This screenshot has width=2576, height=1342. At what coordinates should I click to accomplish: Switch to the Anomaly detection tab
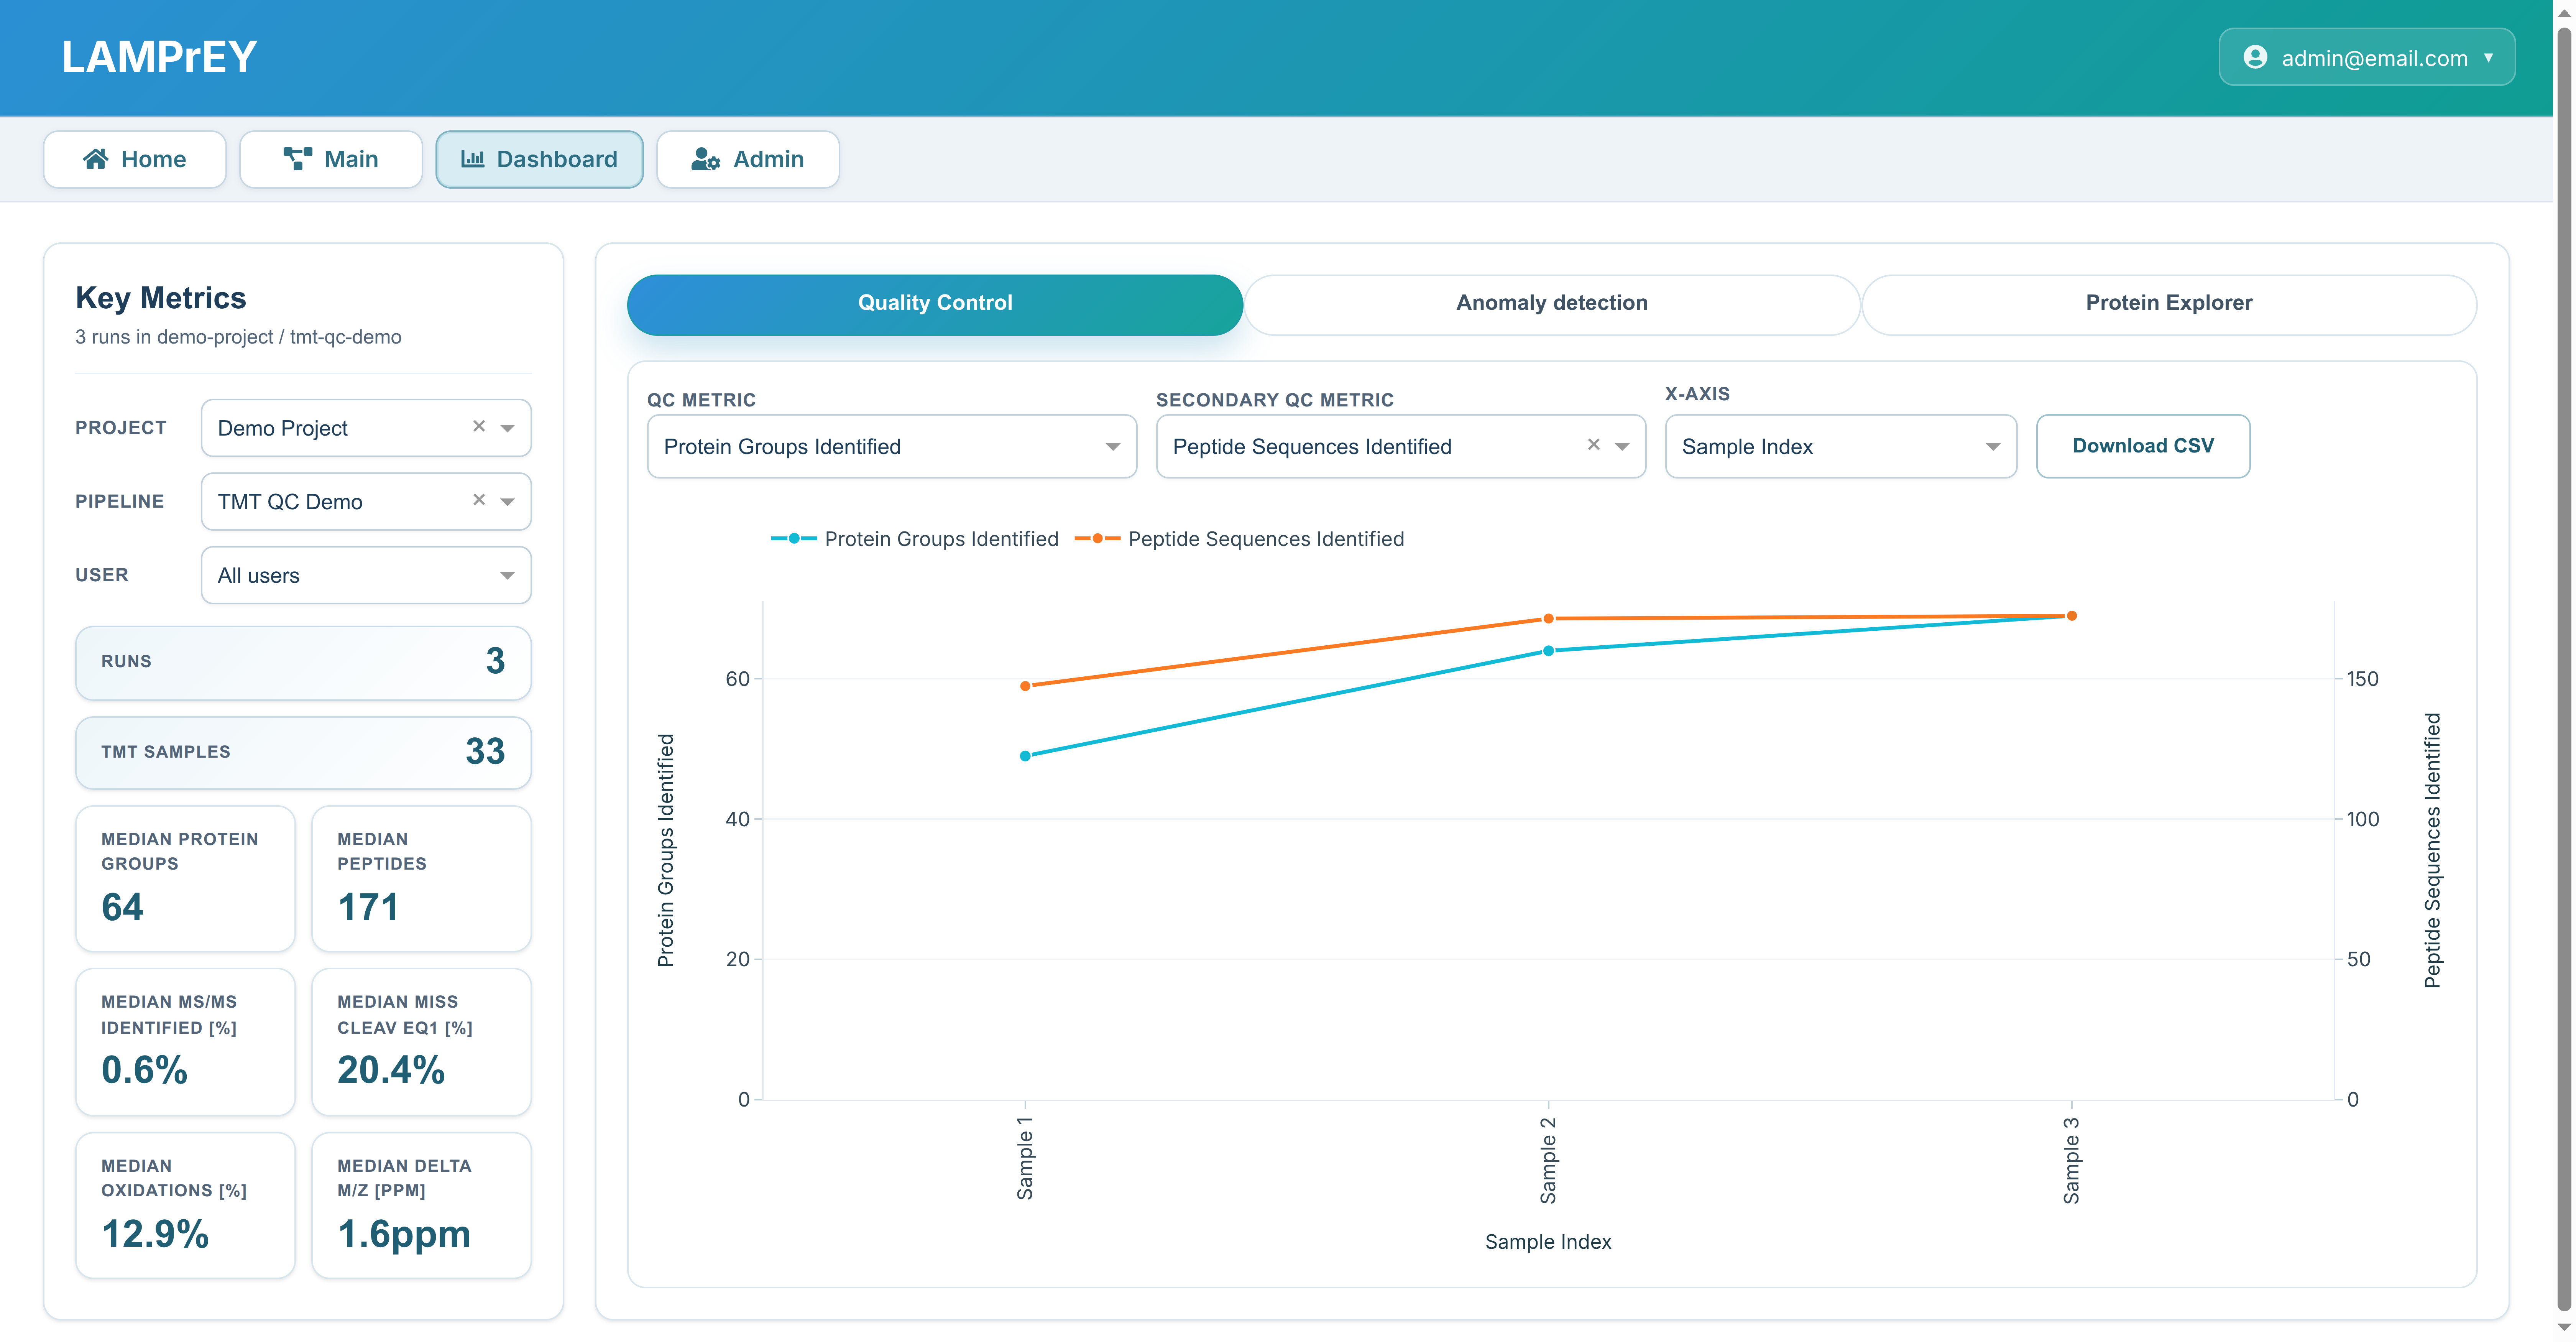click(1551, 303)
